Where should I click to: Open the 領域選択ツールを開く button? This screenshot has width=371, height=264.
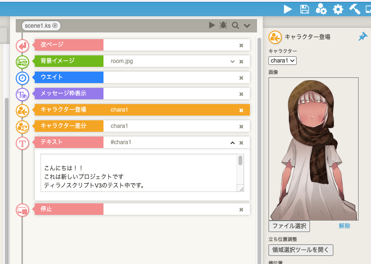[x=300, y=250]
